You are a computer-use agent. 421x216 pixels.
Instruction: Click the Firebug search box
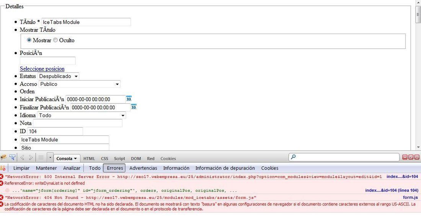(x=344, y=157)
